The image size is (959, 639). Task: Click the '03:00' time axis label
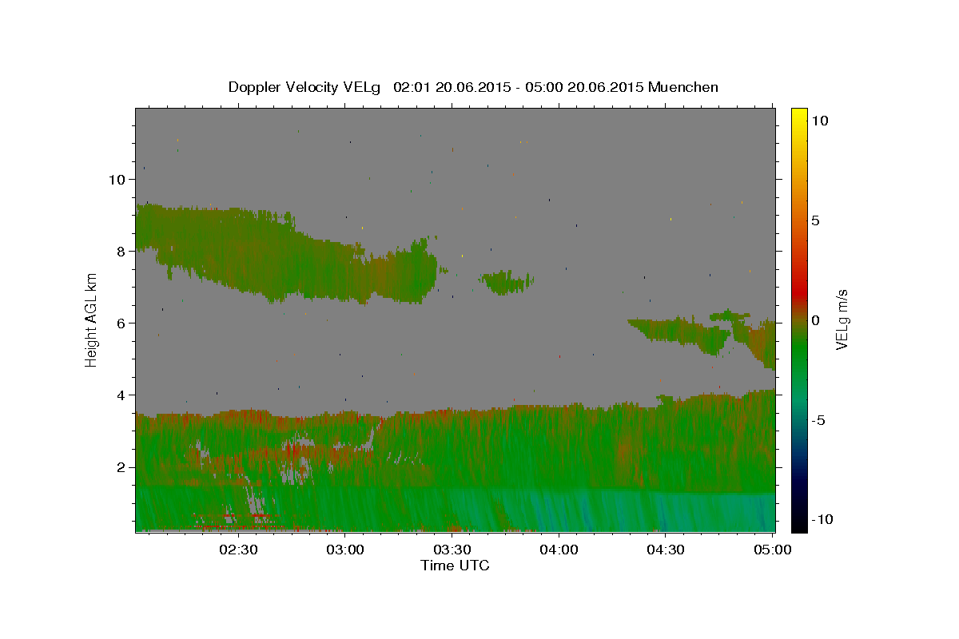click(346, 550)
